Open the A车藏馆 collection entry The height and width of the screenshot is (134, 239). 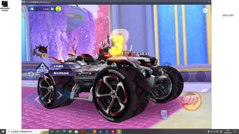(x=58, y=66)
